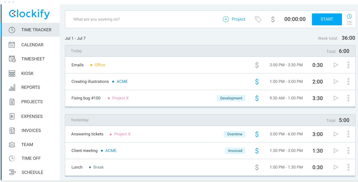Open the Calendar sidebar icon
This screenshot has width=358, height=182.
point(12,45)
